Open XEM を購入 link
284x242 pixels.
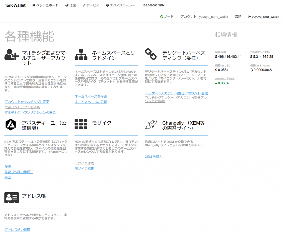click(x=154, y=157)
